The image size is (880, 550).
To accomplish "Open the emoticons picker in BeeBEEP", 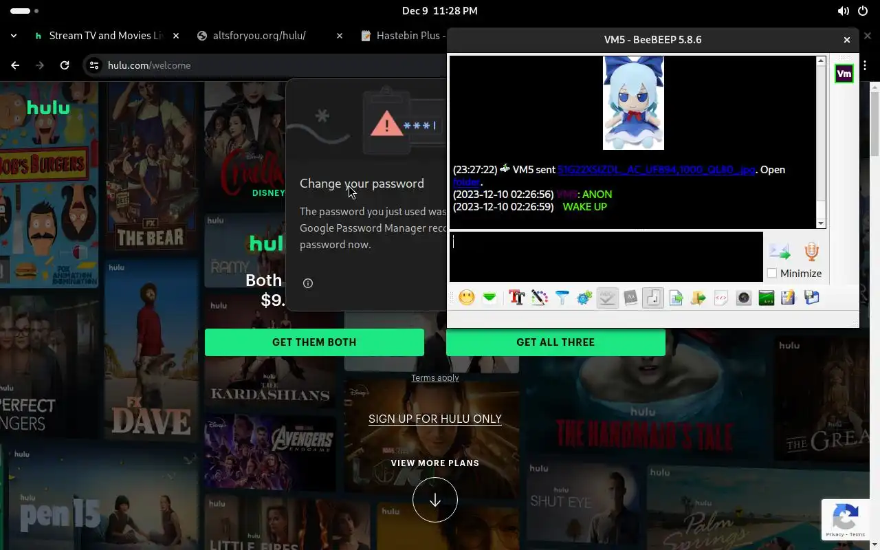I will [x=467, y=298].
